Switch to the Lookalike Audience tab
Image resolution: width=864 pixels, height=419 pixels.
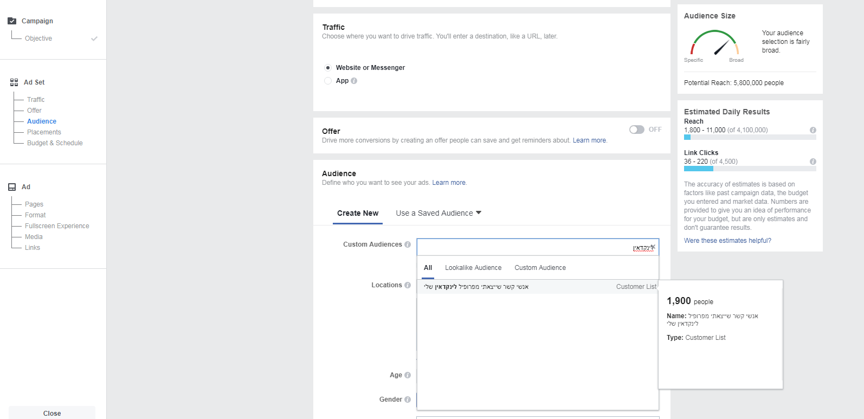coord(473,268)
